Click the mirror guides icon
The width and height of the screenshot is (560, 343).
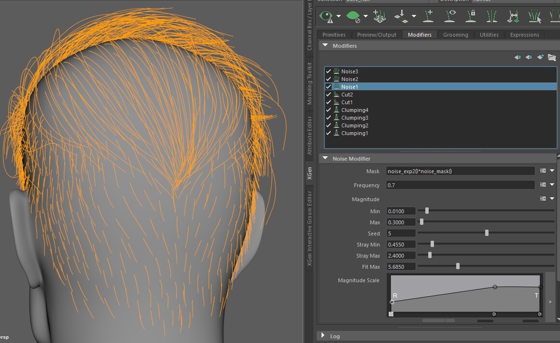click(492, 16)
